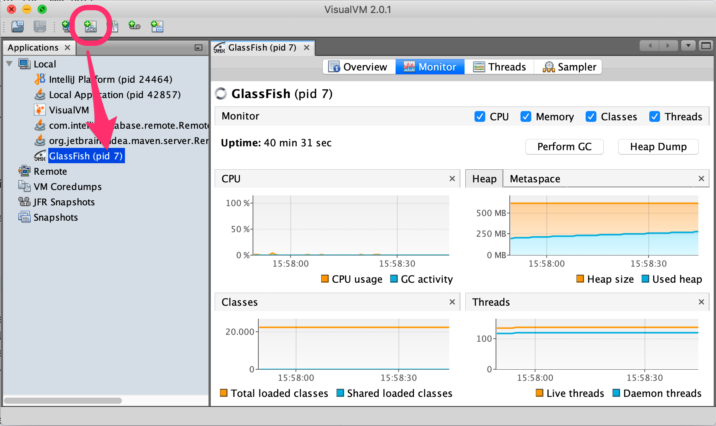Click the Load snapshot toolbar icon

coord(18,26)
